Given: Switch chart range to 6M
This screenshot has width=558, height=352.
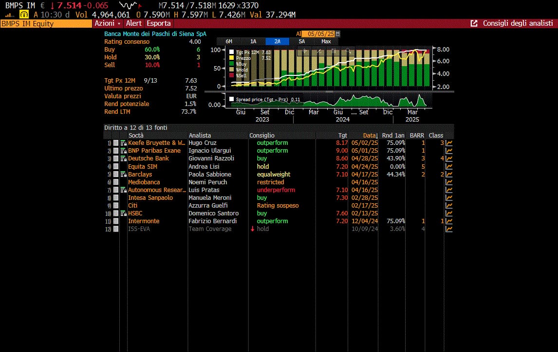Looking at the screenshot, I should click(229, 41).
